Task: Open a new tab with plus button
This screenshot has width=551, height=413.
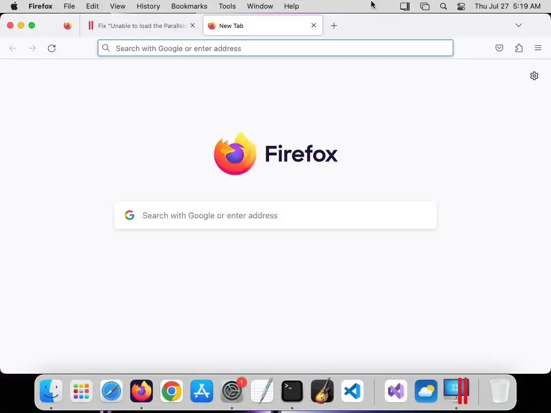Action: pyautogui.click(x=334, y=26)
